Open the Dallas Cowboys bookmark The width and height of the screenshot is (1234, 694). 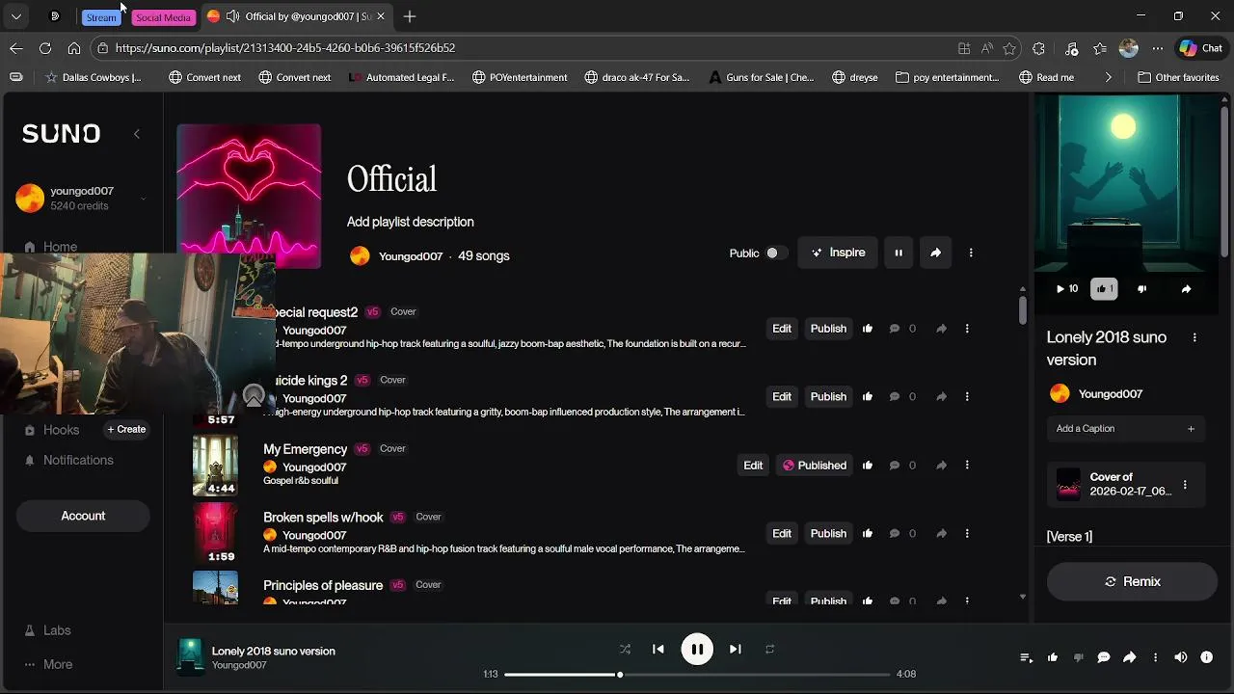click(x=94, y=77)
